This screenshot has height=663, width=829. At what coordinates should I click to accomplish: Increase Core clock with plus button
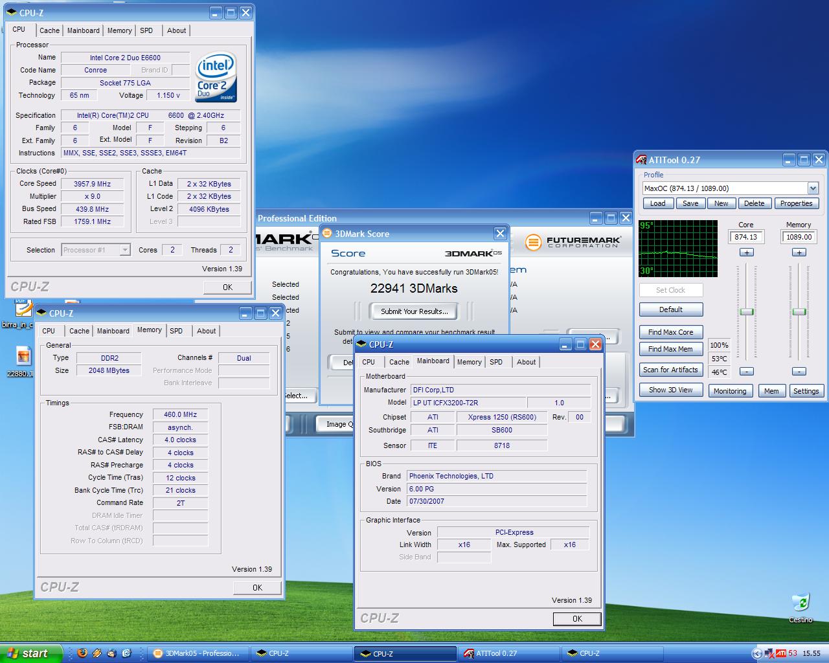(x=746, y=253)
